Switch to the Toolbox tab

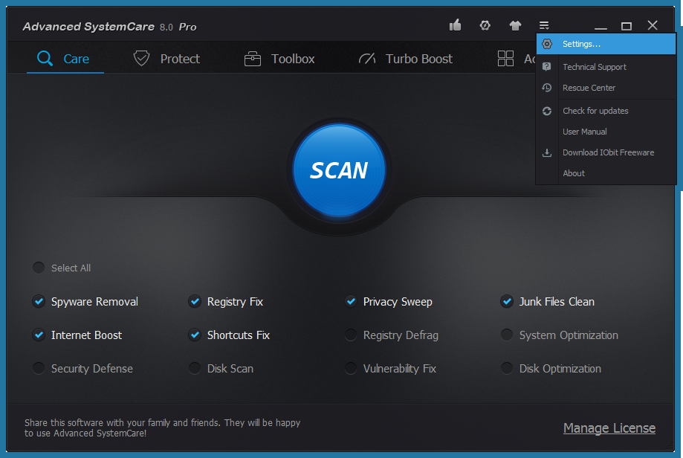pos(279,59)
